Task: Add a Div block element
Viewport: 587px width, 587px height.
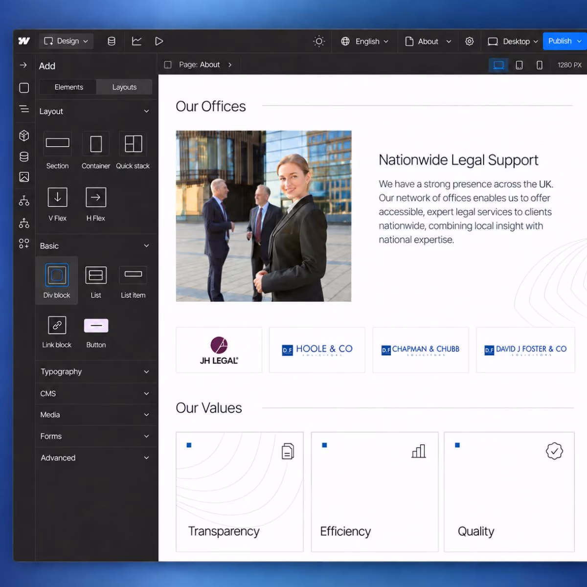Action: pyautogui.click(x=57, y=281)
